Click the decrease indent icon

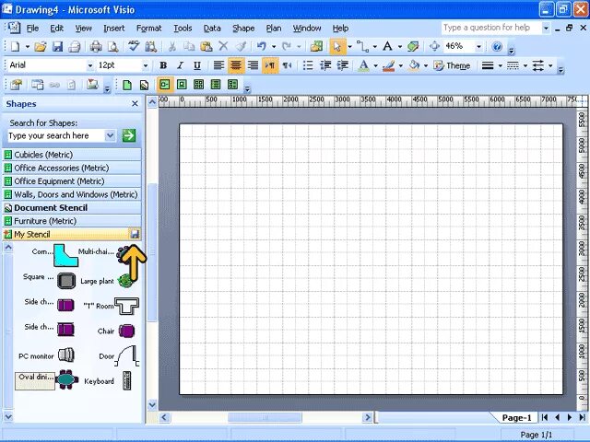325,65
